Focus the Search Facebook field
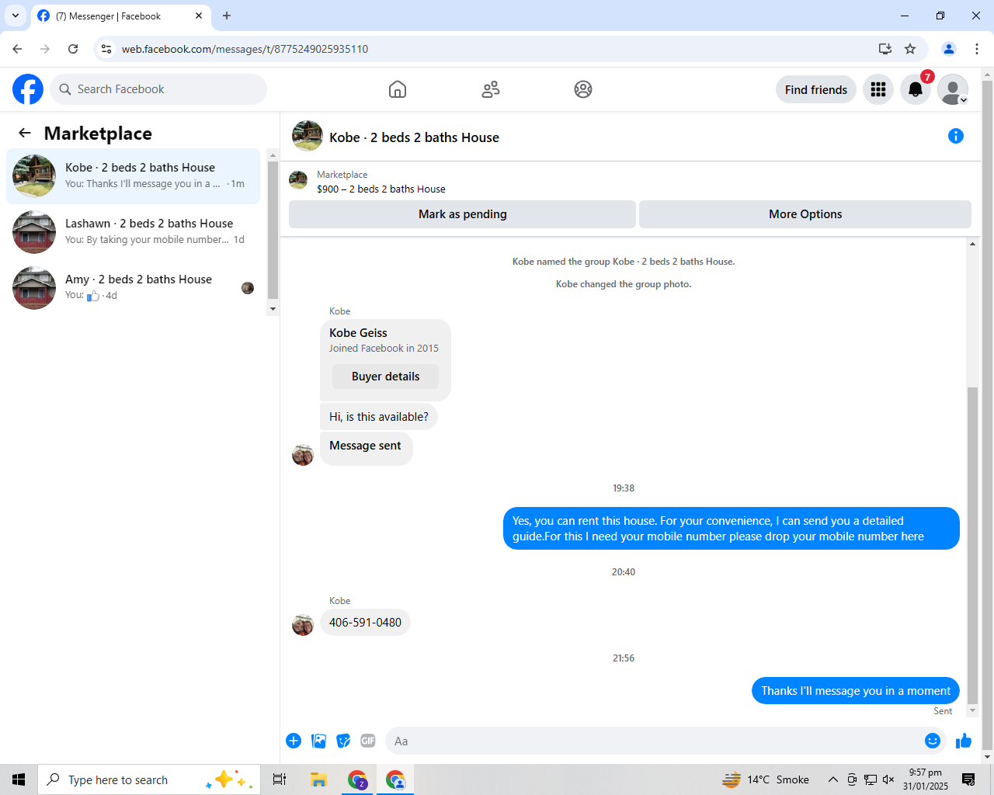994x795 pixels. [158, 89]
